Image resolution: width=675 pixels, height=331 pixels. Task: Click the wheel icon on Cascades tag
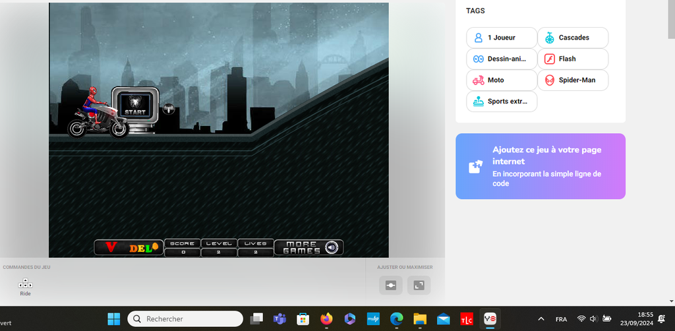click(550, 38)
